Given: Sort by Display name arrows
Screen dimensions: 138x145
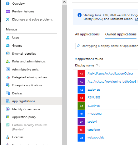Looking at the screenshot, I should click(x=98, y=65).
